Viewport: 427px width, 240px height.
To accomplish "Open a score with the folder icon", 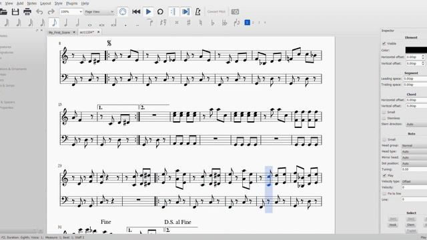I will 3,12.
